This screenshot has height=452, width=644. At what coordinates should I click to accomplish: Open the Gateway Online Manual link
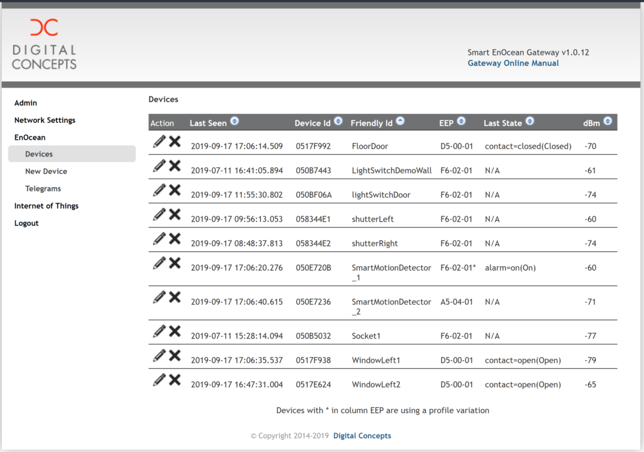tap(513, 63)
